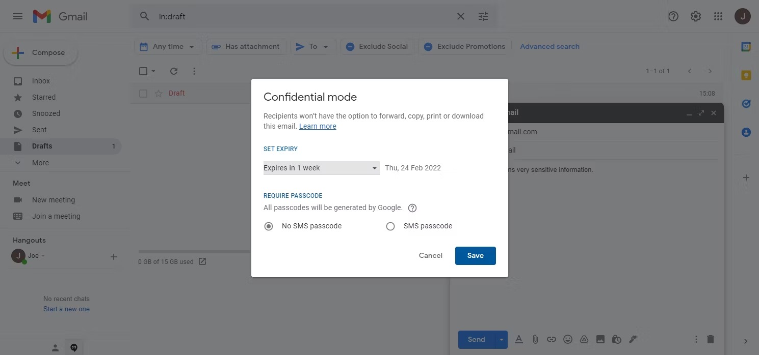Select the No SMS passcode option
Image resolution: width=759 pixels, height=355 pixels.
click(x=269, y=226)
